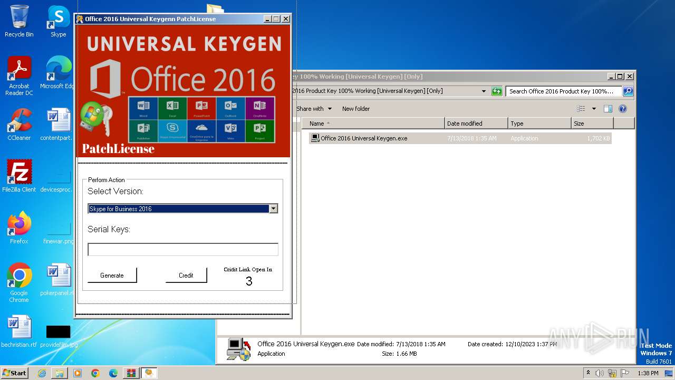Open the system clock showing 1:38 PM
The image size is (675, 380).
648,373
